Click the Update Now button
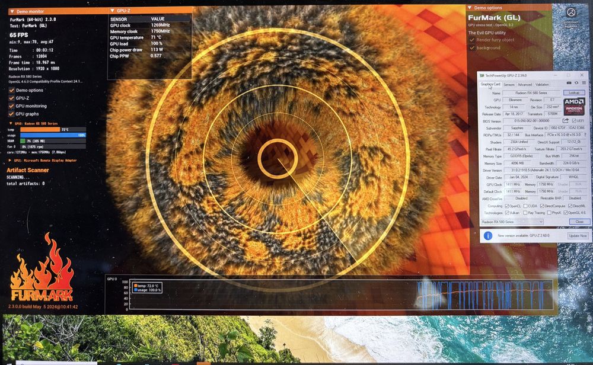This screenshot has height=365, width=593. 578,235
